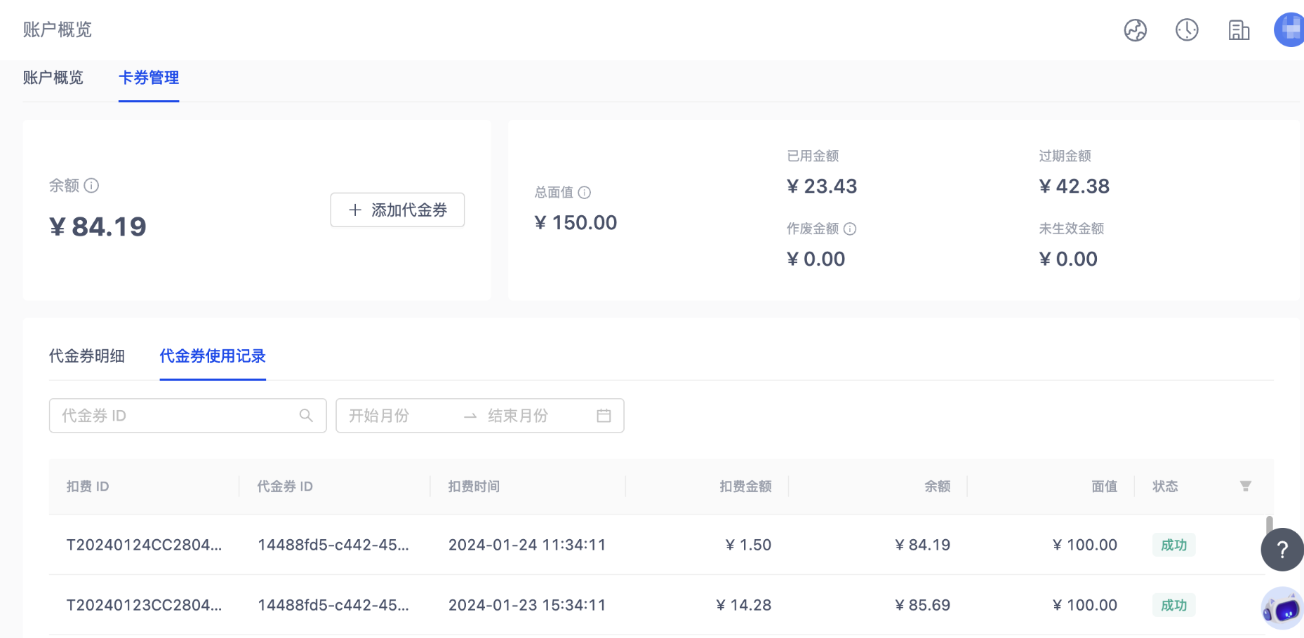Open the clock history icon
The image size is (1304, 638).
pyautogui.click(x=1187, y=30)
